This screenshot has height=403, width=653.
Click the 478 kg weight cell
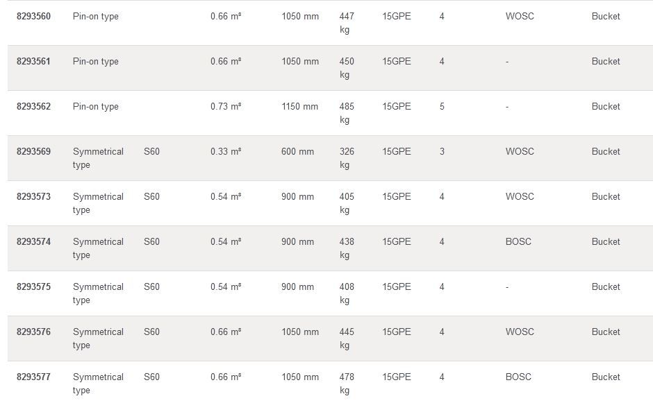347,384
